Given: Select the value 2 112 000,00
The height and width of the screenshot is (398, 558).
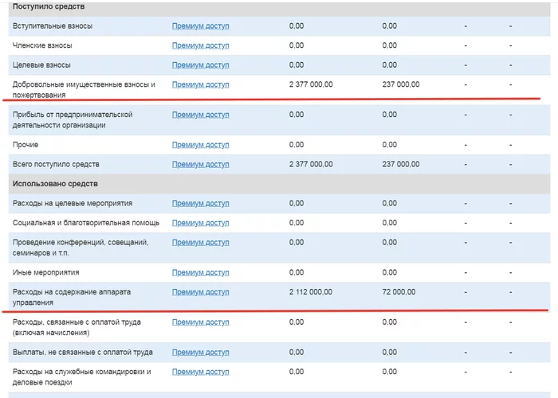Looking at the screenshot, I should click(310, 292).
